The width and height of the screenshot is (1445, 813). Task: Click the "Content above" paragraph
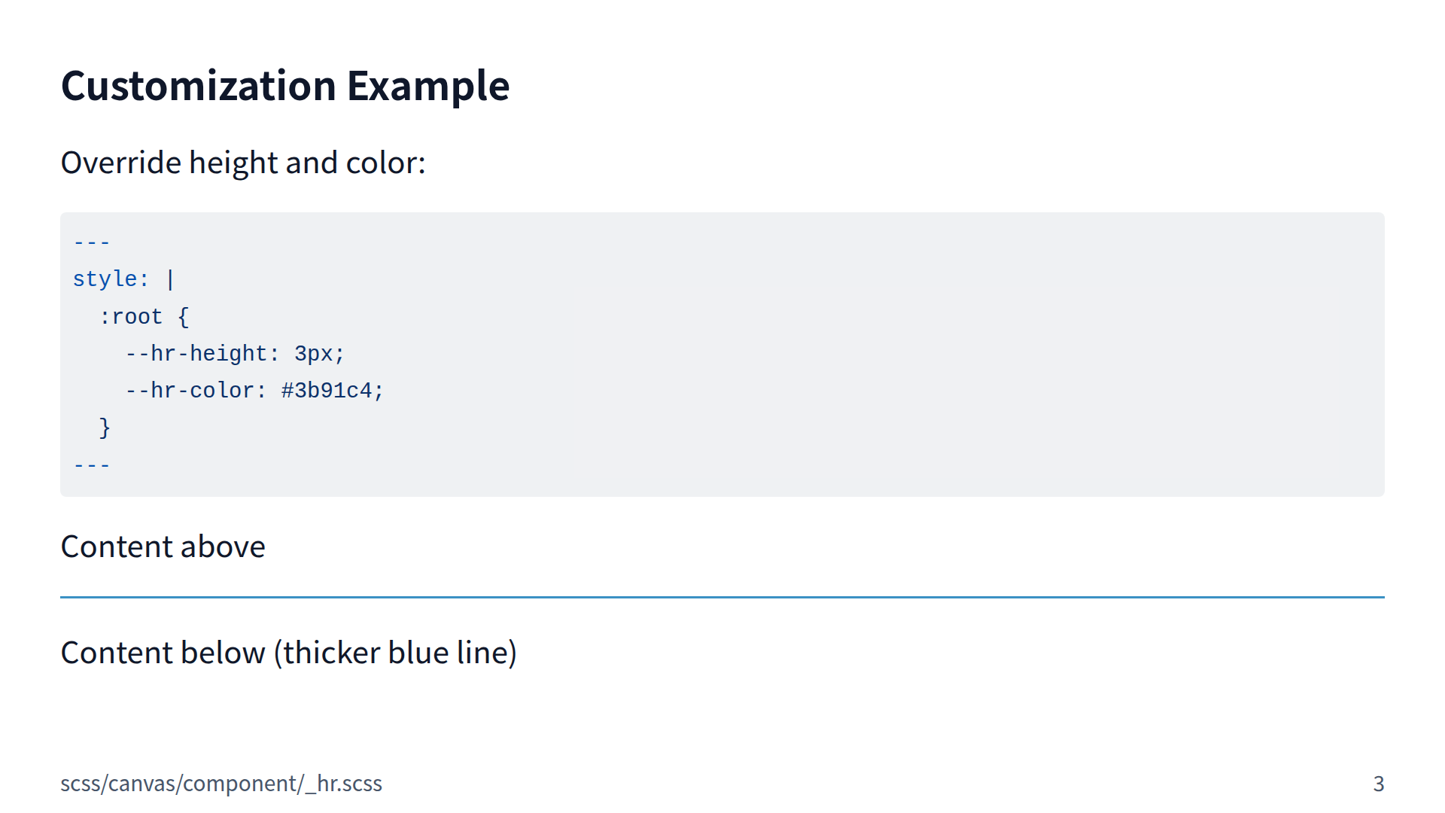coord(163,547)
